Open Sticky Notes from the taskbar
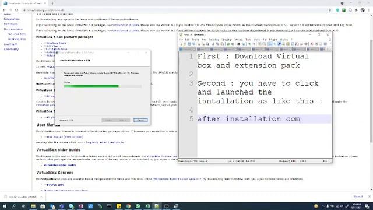 (x=119, y=206)
